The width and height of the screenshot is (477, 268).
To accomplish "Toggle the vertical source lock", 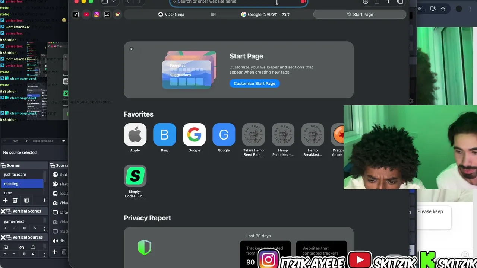I will click(33, 248).
